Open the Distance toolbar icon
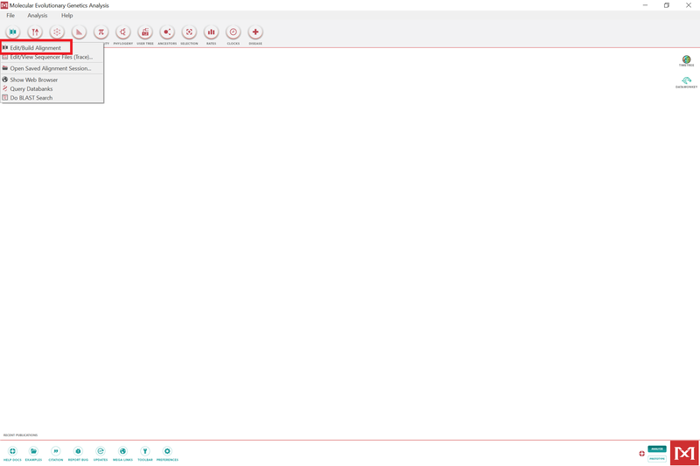This screenshot has width=700, height=466. click(79, 32)
